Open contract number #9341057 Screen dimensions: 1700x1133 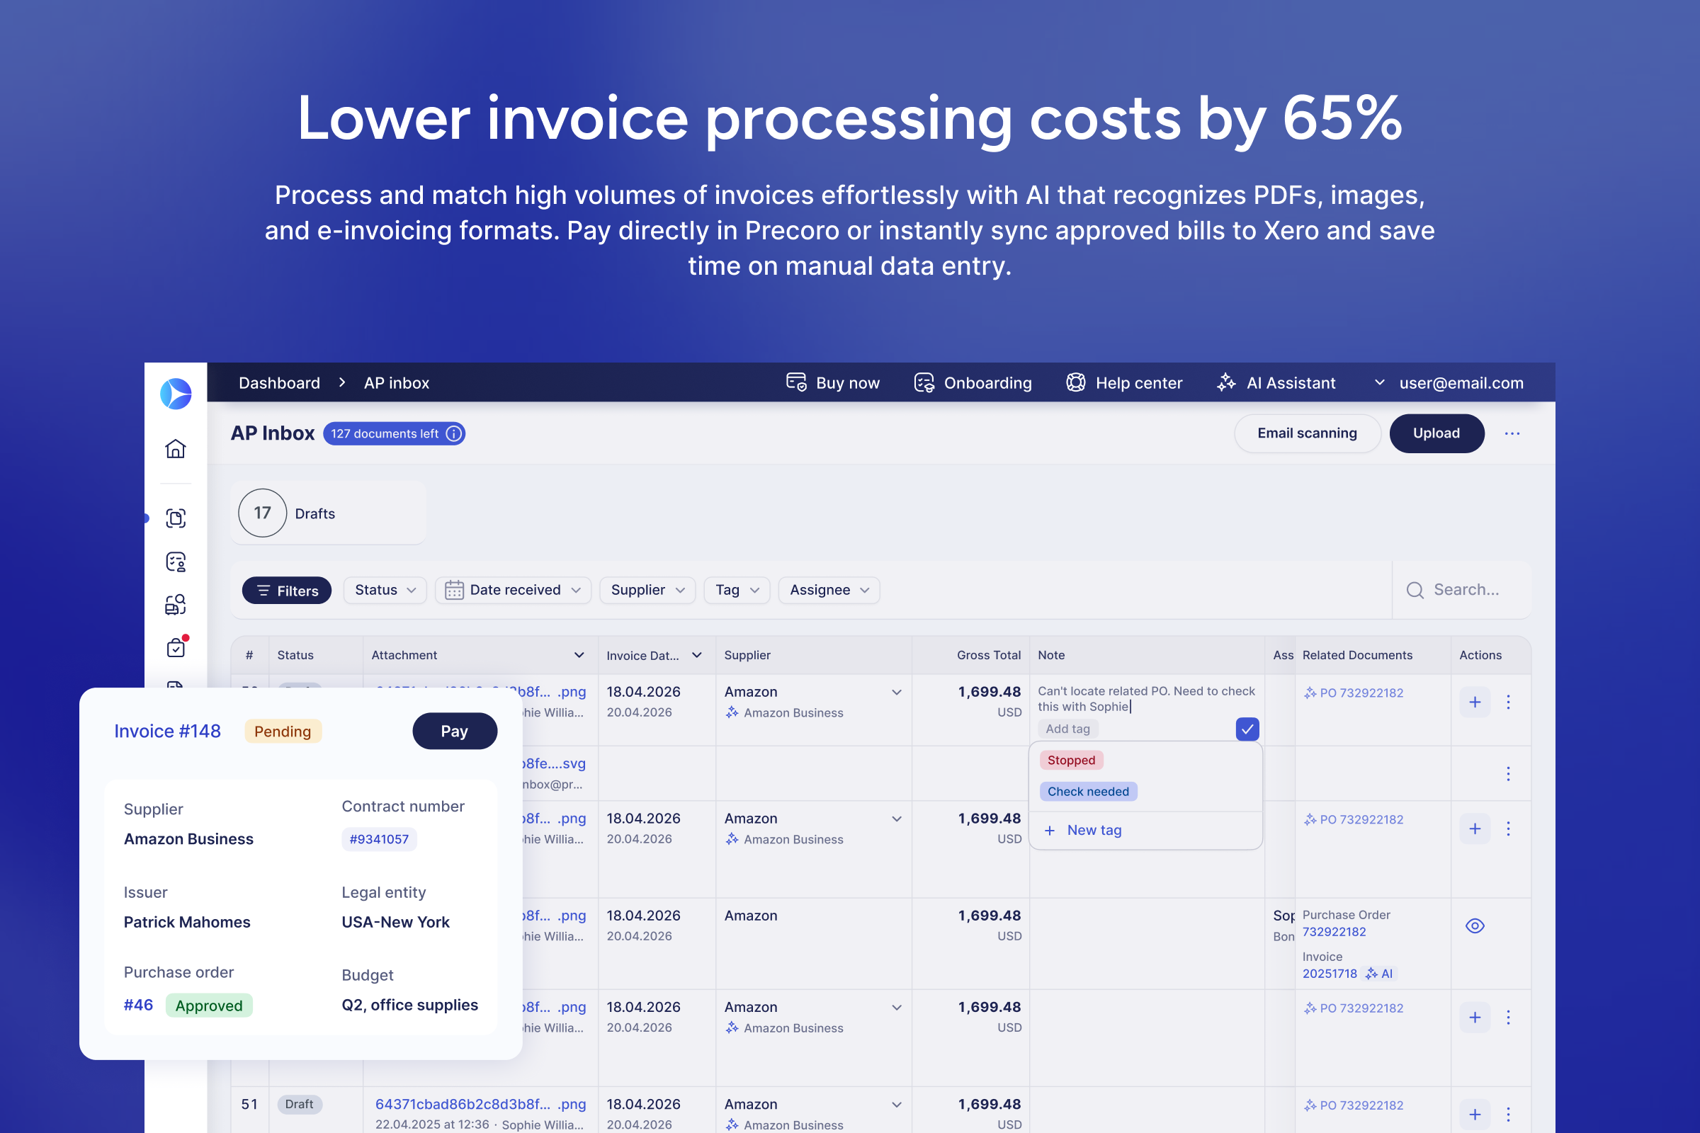click(x=379, y=839)
